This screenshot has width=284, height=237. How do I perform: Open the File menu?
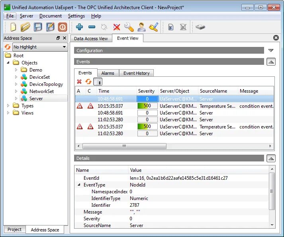(x=10, y=16)
